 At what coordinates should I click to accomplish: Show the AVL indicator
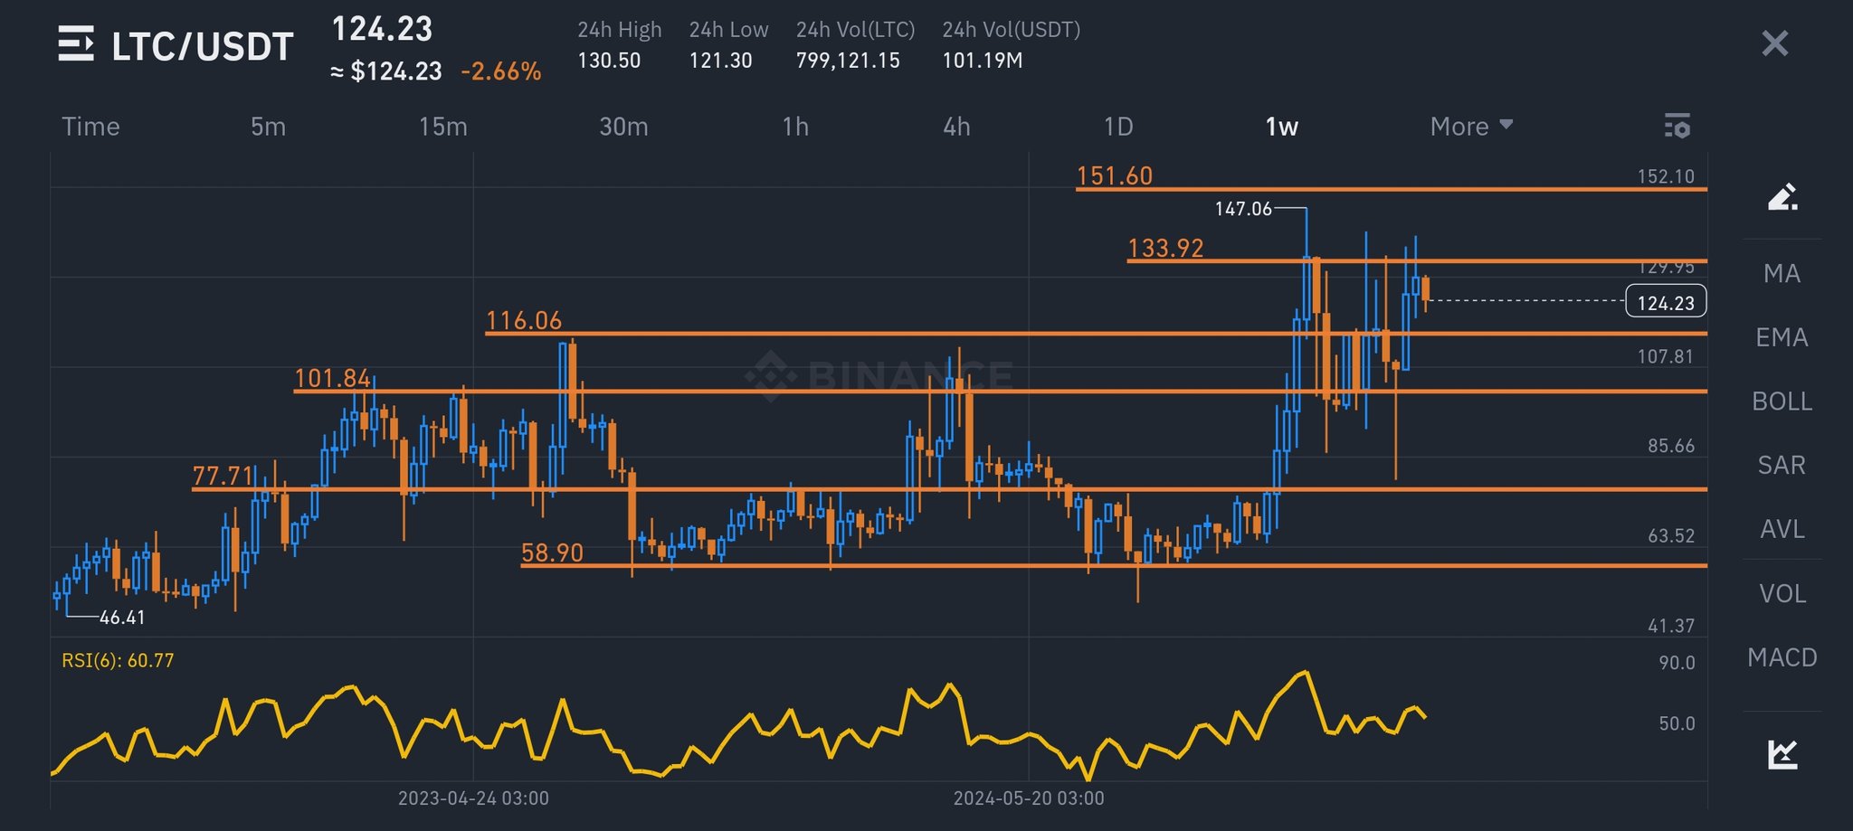point(1782,529)
